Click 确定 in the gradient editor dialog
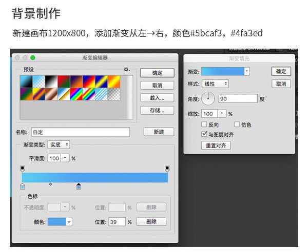 click(x=157, y=73)
